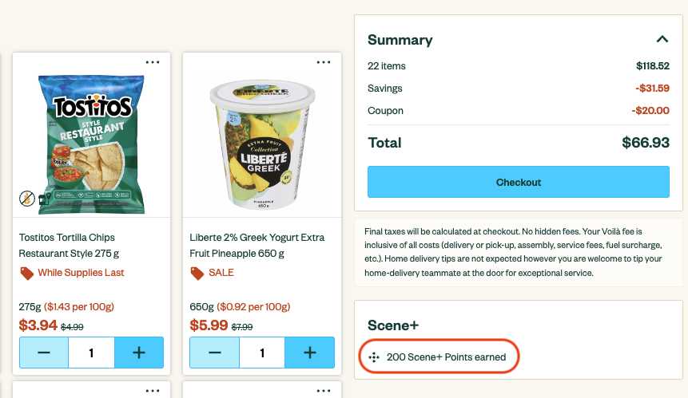688x398 pixels.
Task: Click the While Supplies Last tag icon
Action: (26, 274)
